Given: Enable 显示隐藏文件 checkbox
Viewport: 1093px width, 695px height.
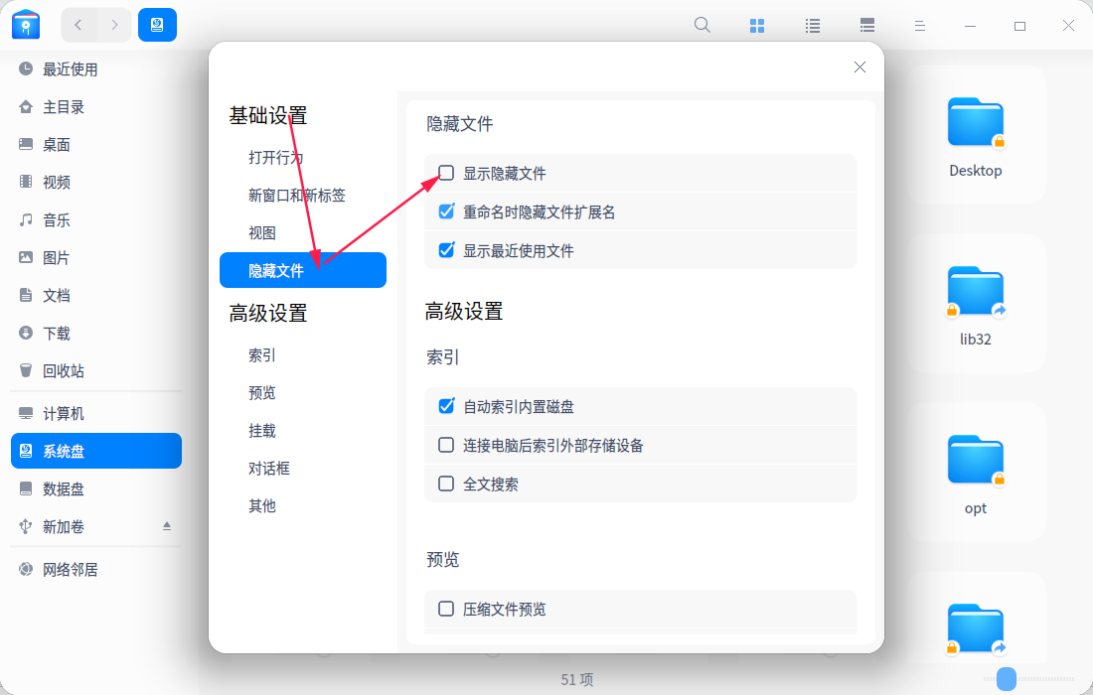Looking at the screenshot, I should point(446,173).
